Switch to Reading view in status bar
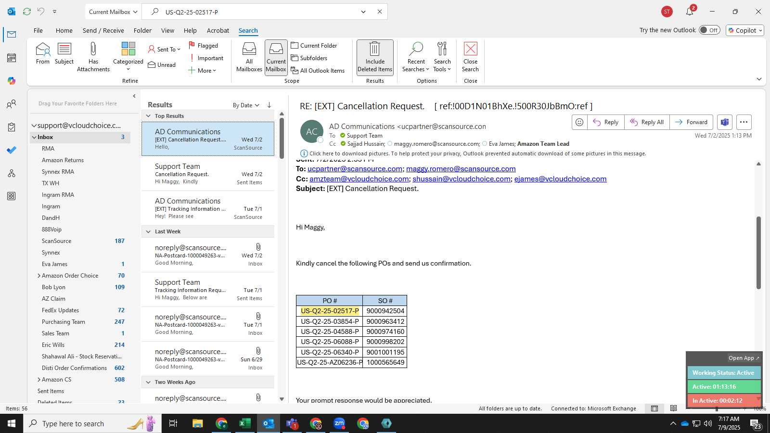Viewport: 770px width, 433px height. click(x=673, y=408)
